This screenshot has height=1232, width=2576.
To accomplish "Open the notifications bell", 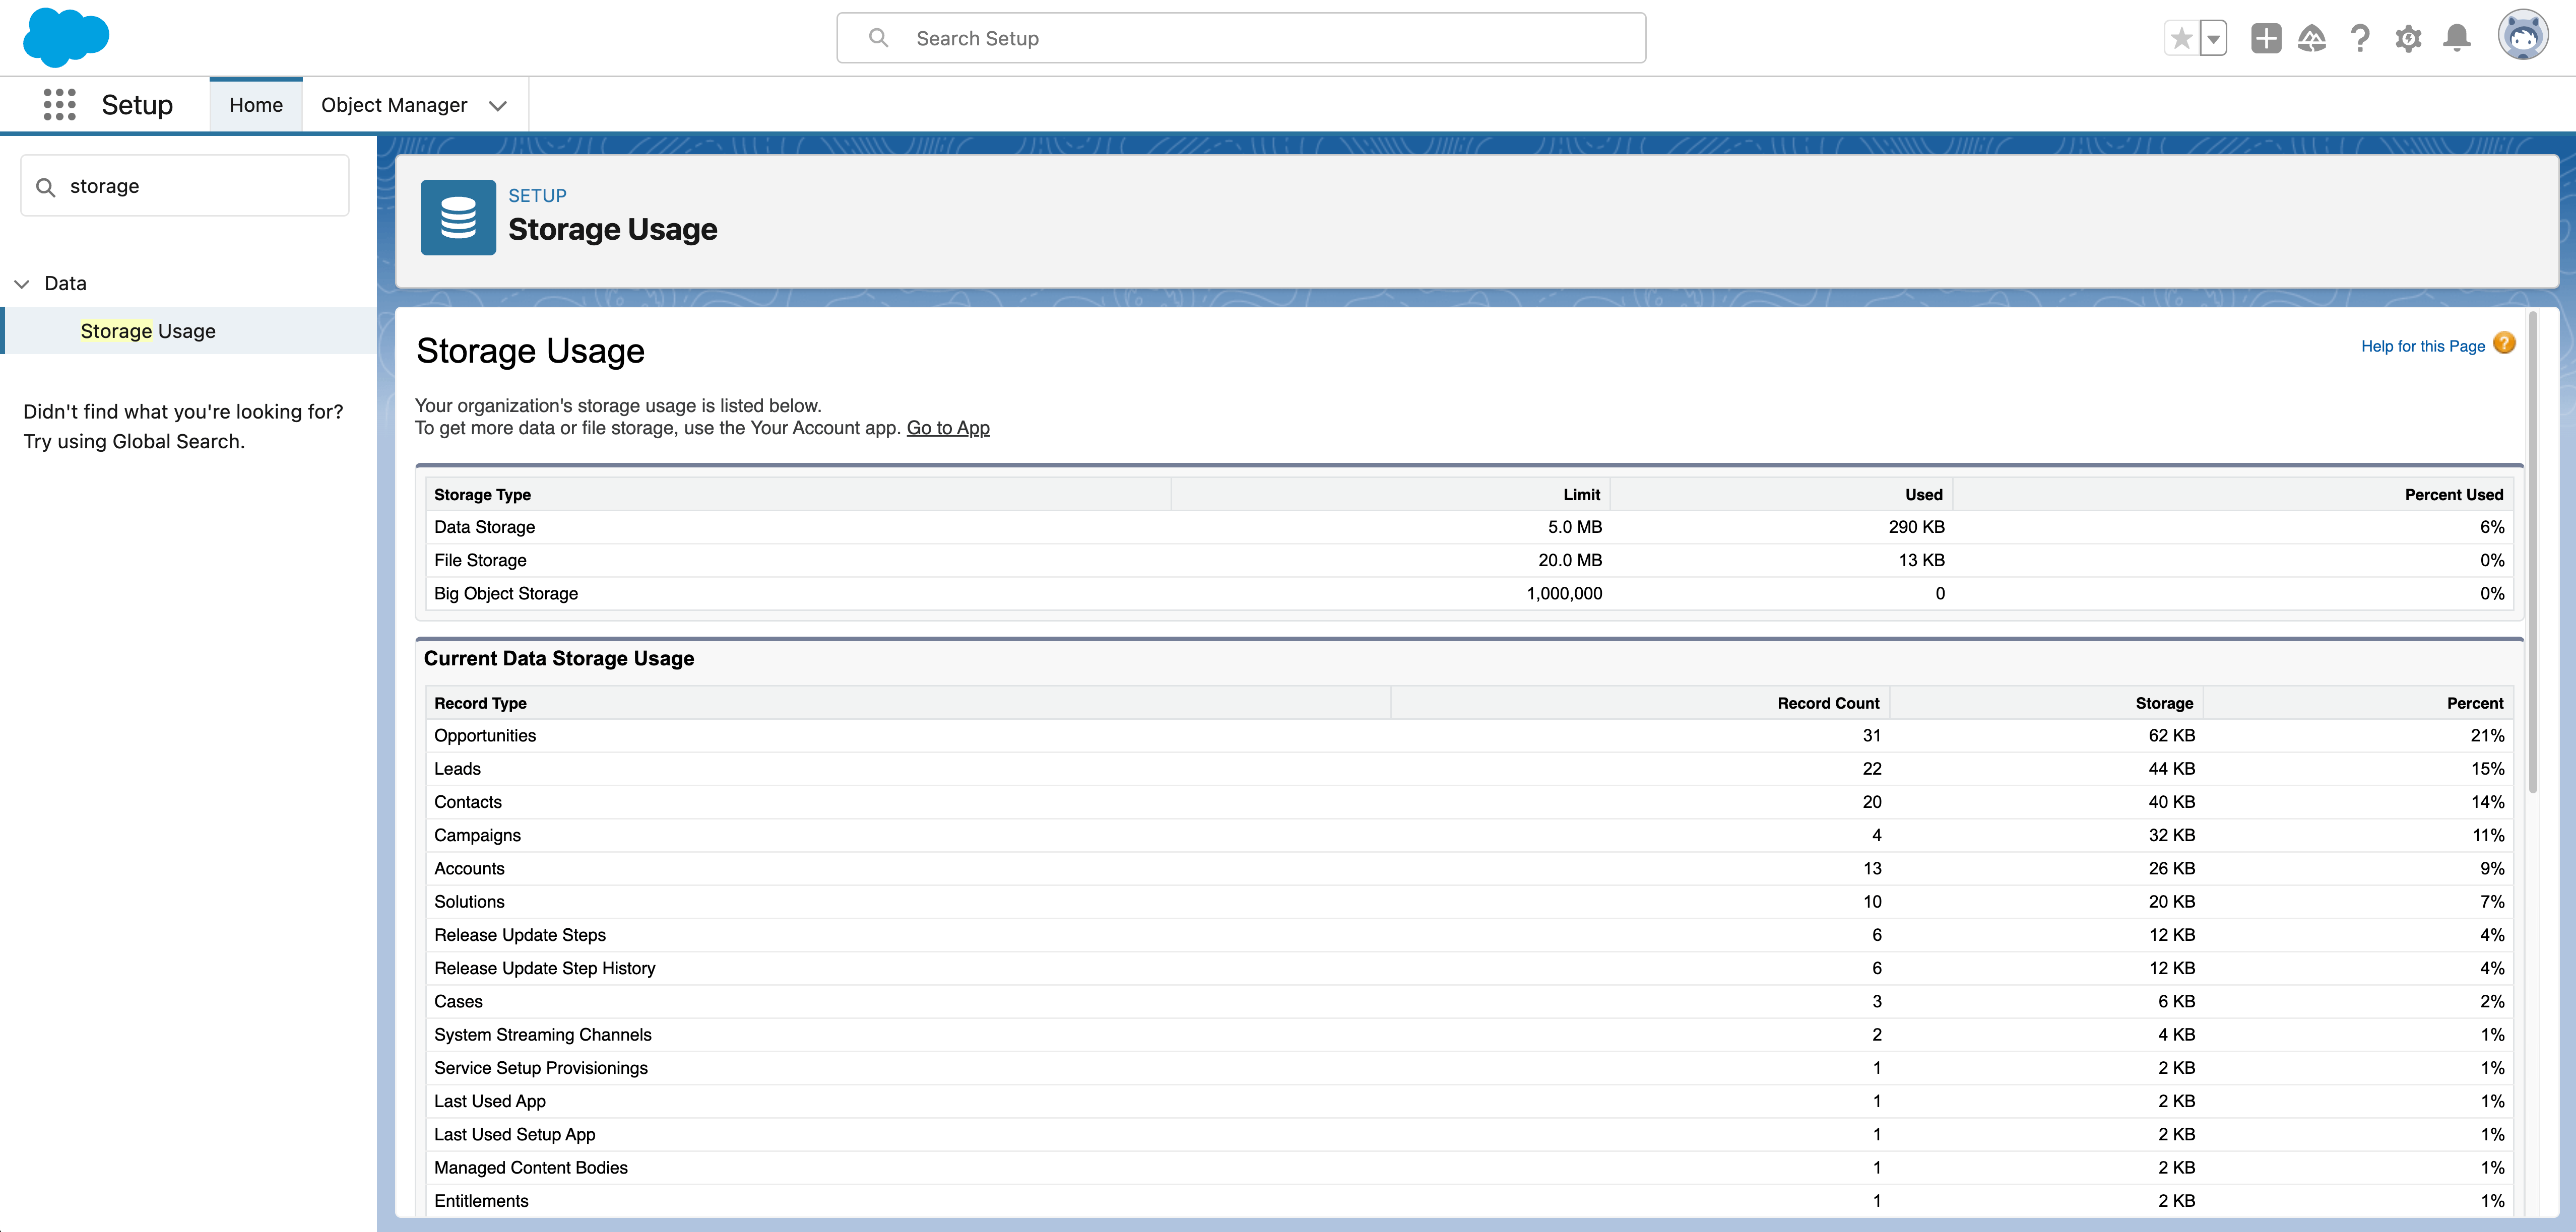I will pyautogui.click(x=2456, y=37).
